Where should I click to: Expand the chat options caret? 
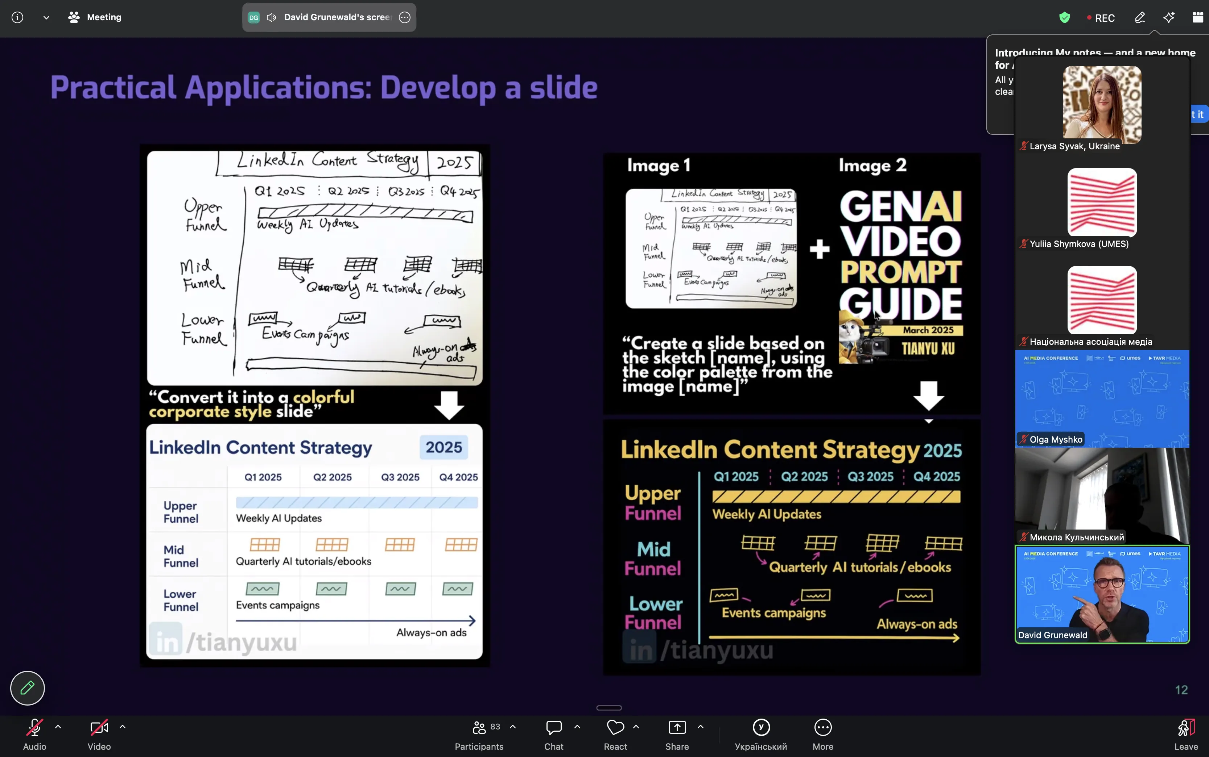tap(577, 727)
